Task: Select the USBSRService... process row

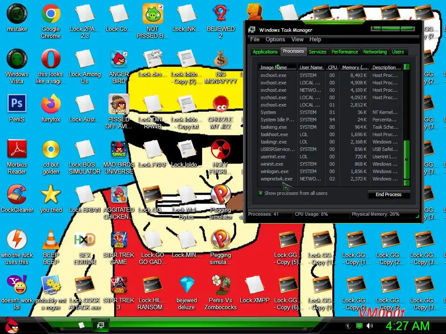Action: [x=330, y=149]
